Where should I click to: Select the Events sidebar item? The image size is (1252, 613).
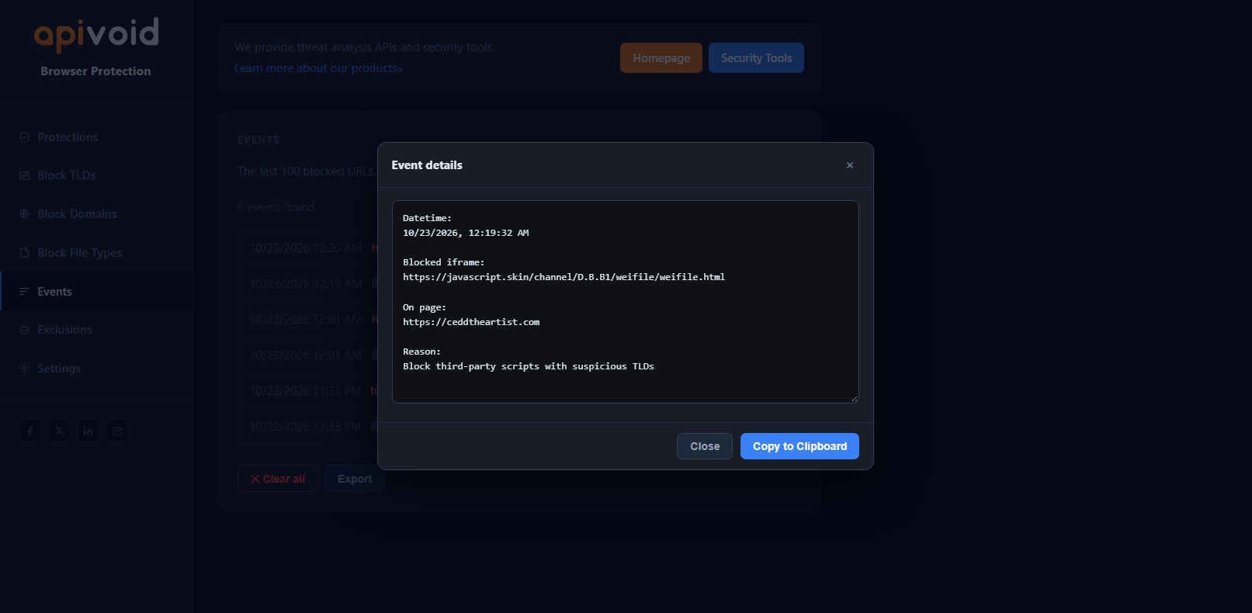pos(96,292)
